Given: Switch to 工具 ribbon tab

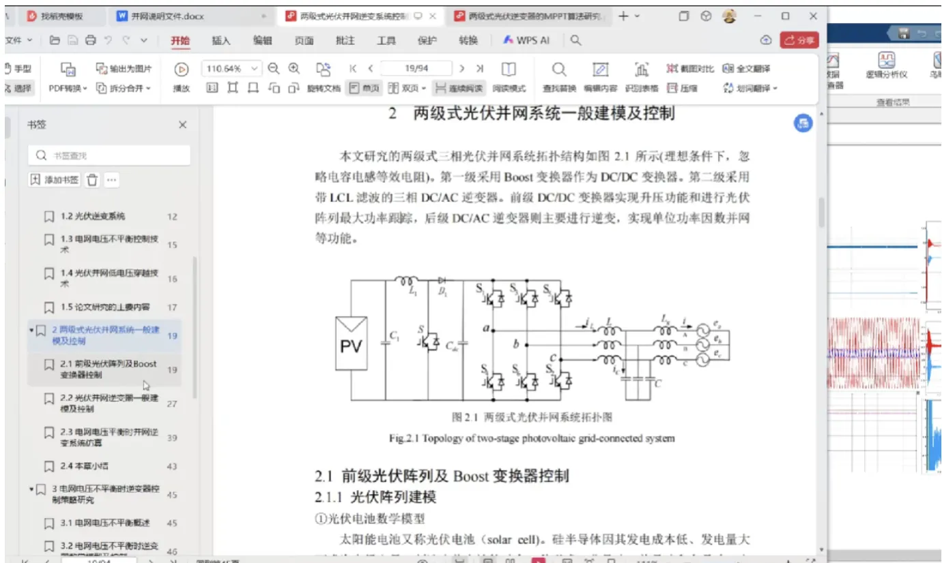Looking at the screenshot, I should pyautogui.click(x=386, y=40).
